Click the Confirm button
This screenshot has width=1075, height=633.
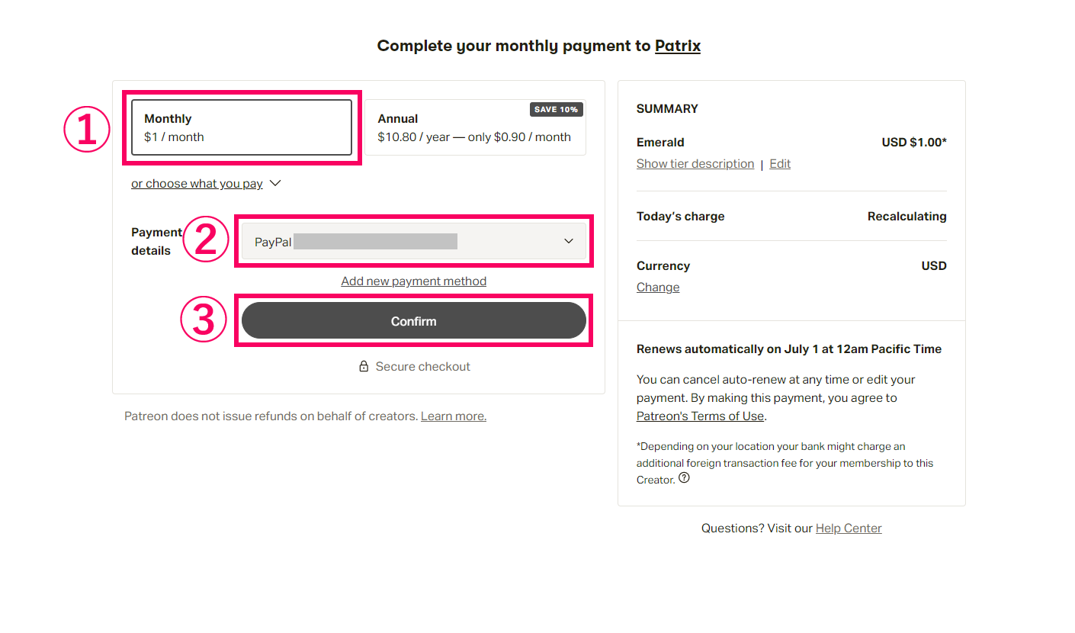pos(414,321)
